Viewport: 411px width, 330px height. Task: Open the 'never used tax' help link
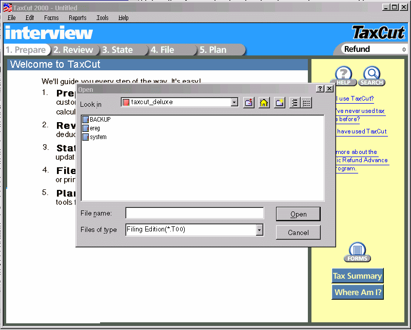coord(360,115)
